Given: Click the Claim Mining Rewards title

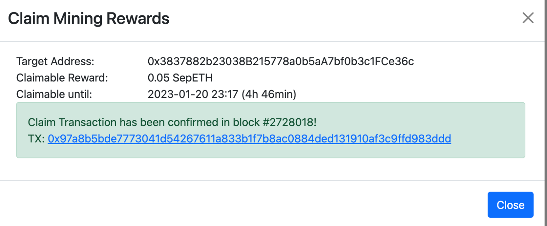Looking at the screenshot, I should pos(89,18).
